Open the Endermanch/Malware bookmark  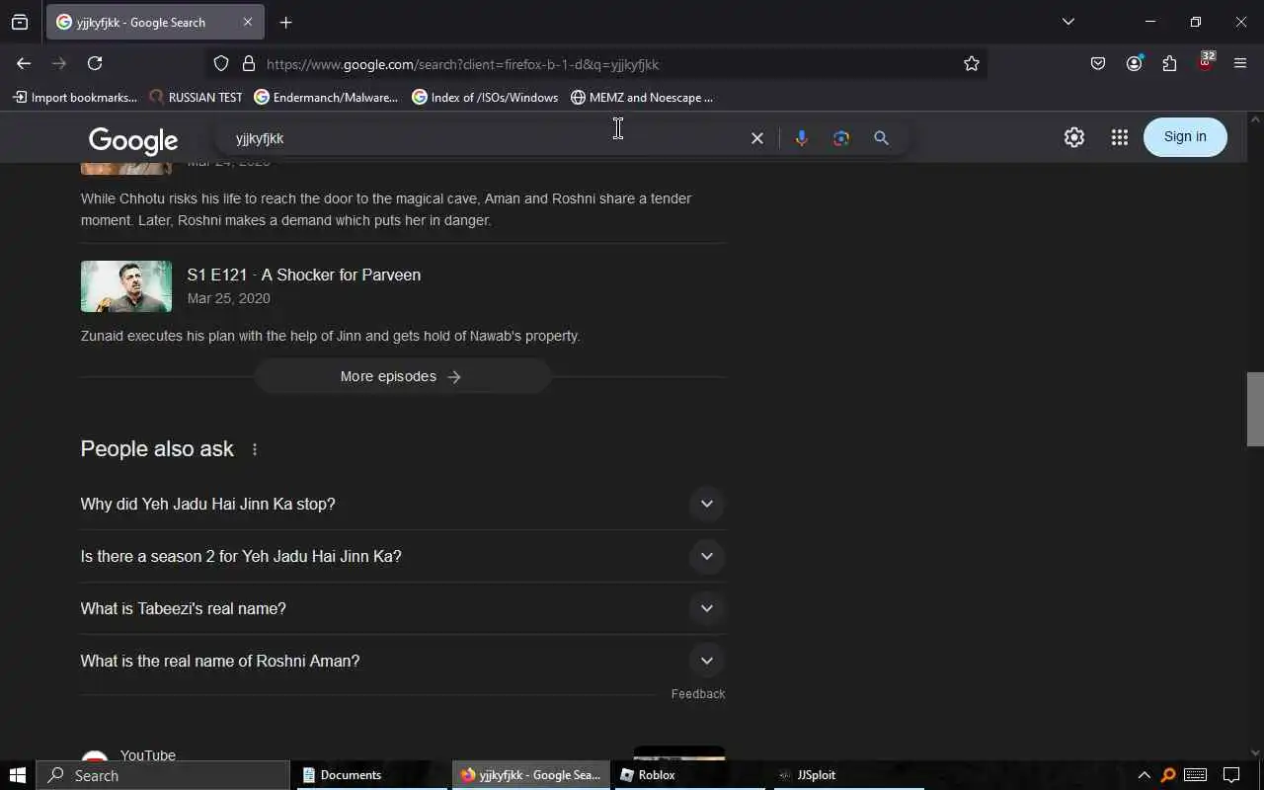[326, 97]
